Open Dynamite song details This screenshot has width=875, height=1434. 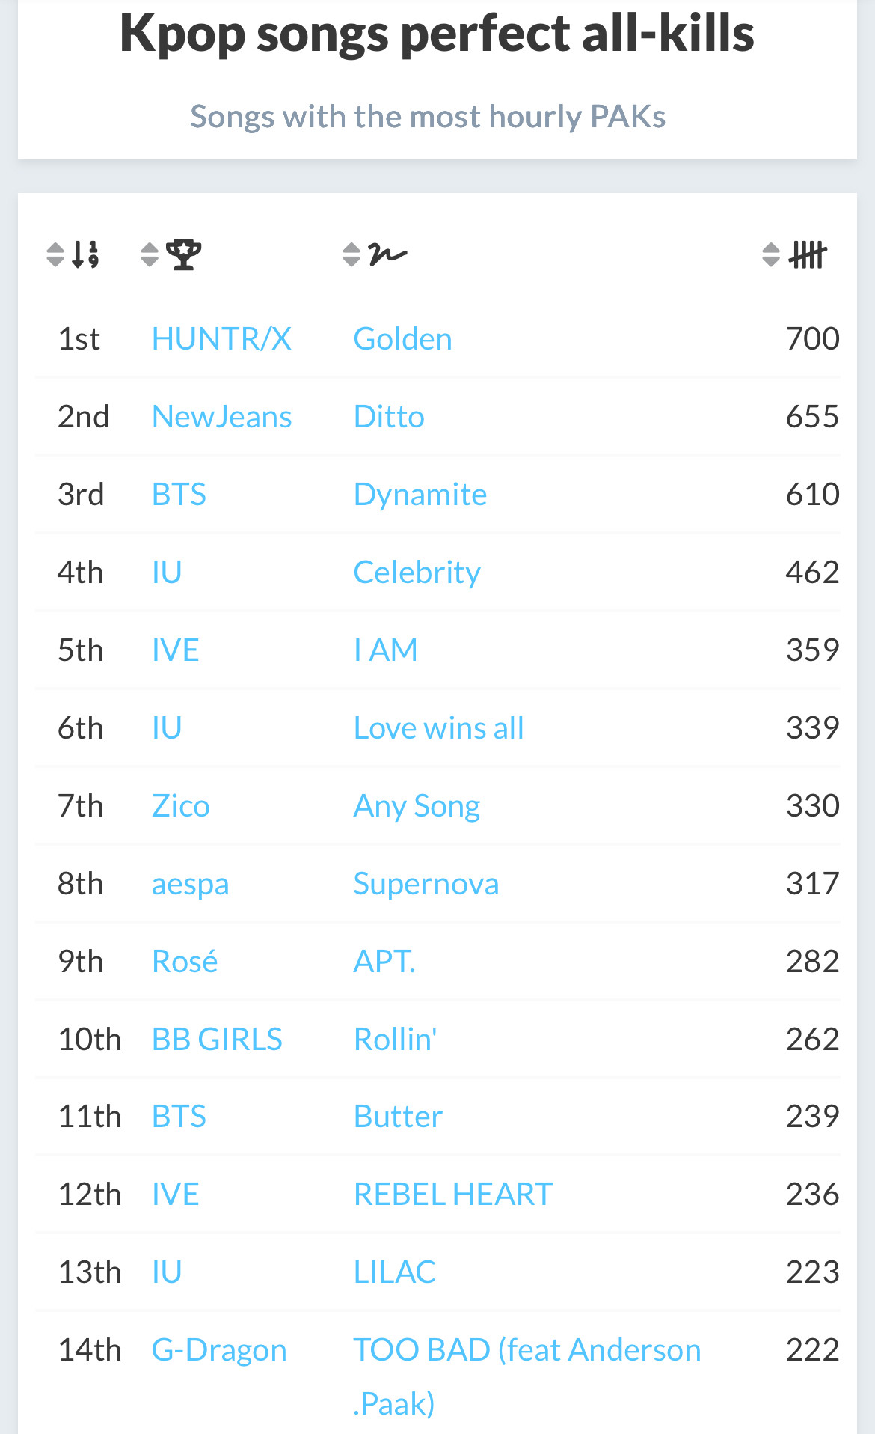pyautogui.click(x=420, y=495)
